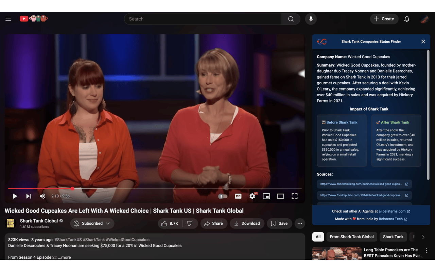This screenshot has height=272, width=435.
Task: Click the Status Finder extension logo
Action: 322,41
